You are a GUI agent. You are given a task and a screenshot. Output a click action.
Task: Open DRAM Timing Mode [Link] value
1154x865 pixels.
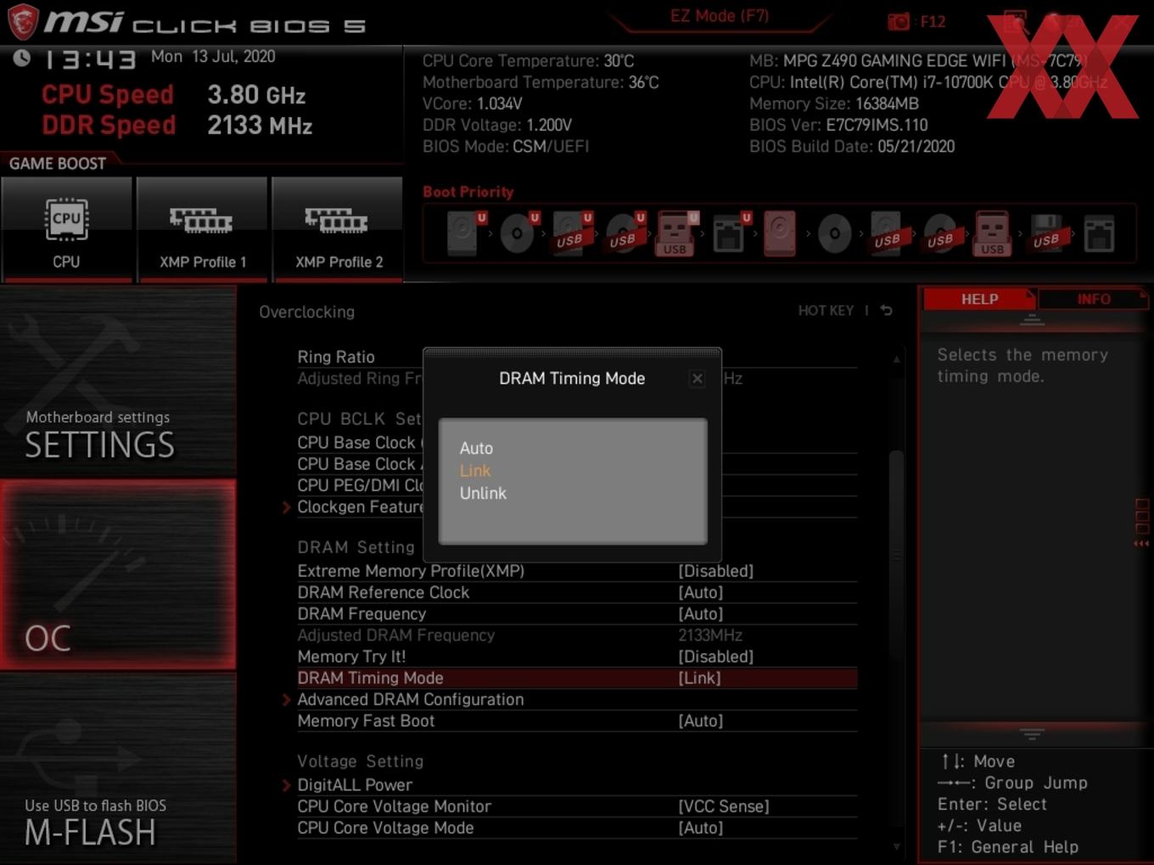[x=699, y=678]
